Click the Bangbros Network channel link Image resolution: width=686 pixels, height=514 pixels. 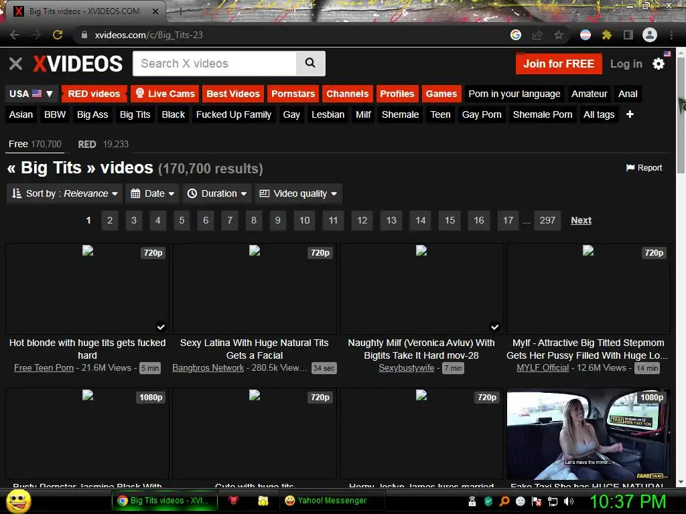[208, 368]
